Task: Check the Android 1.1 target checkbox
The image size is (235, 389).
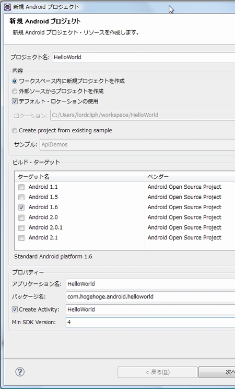Action: coord(21,187)
